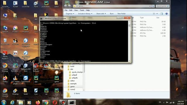Switch to Opera on the taskbar

click(x=55, y=102)
